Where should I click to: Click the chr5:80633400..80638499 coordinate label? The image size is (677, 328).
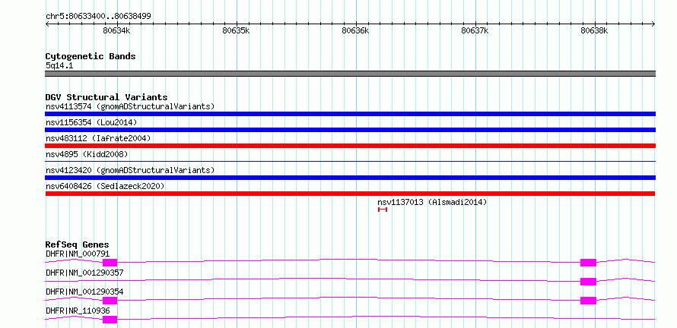pyautogui.click(x=98, y=17)
